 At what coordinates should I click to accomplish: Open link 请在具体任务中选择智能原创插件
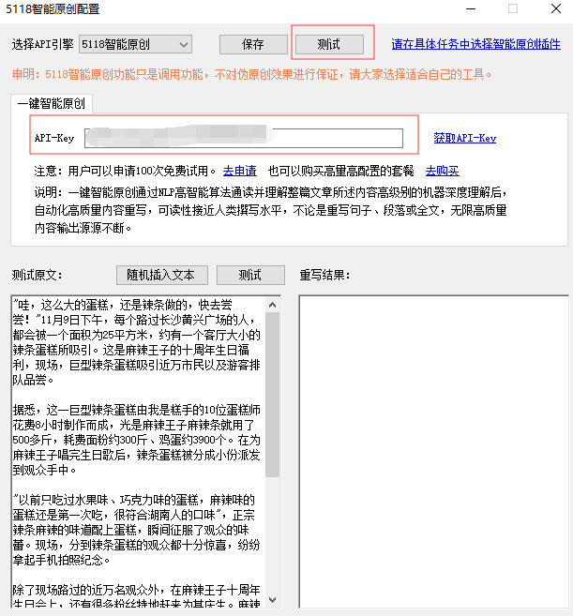pyautogui.click(x=475, y=44)
